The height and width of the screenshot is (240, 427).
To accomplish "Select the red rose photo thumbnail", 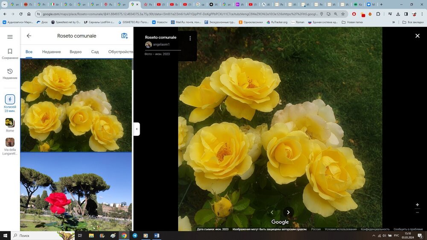I will (76, 192).
